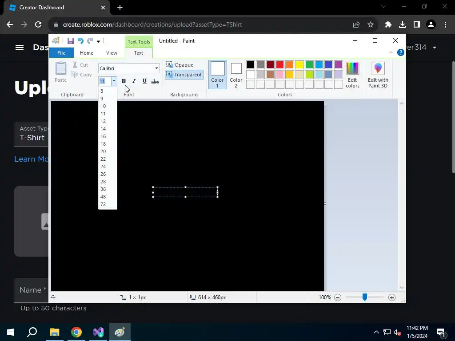455x341 pixels.
Task: Zoom out with the minus button
Action: 338,297
